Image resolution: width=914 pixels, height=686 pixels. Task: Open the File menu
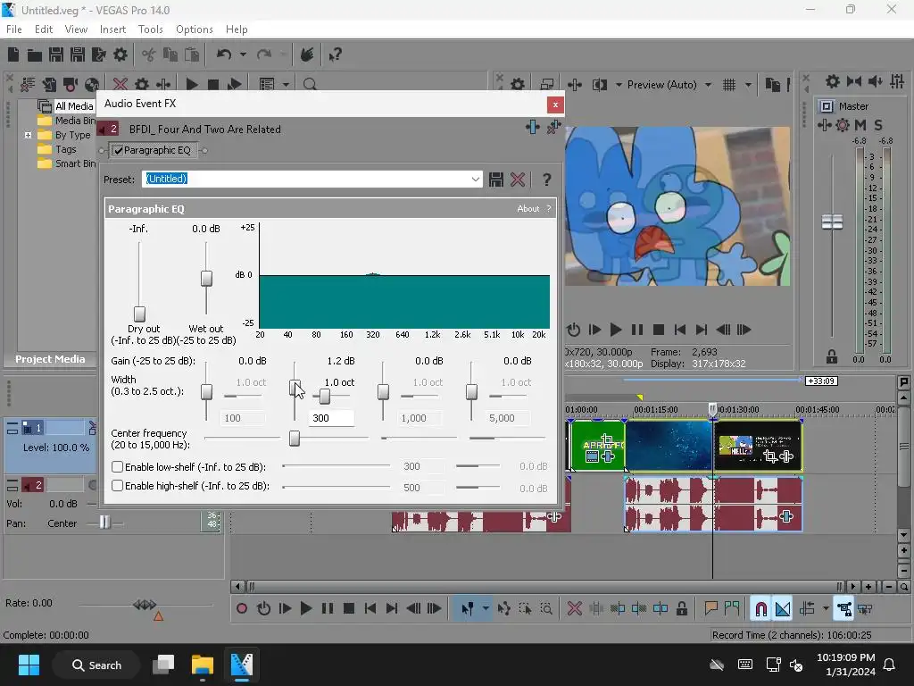tap(14, 29)
